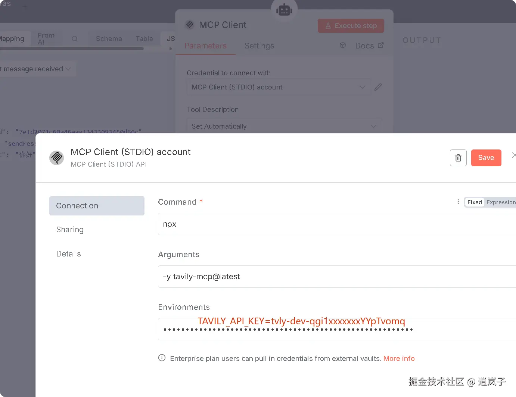
Task: Delete credential with the trash icon
Action: (x=458, y=158)
